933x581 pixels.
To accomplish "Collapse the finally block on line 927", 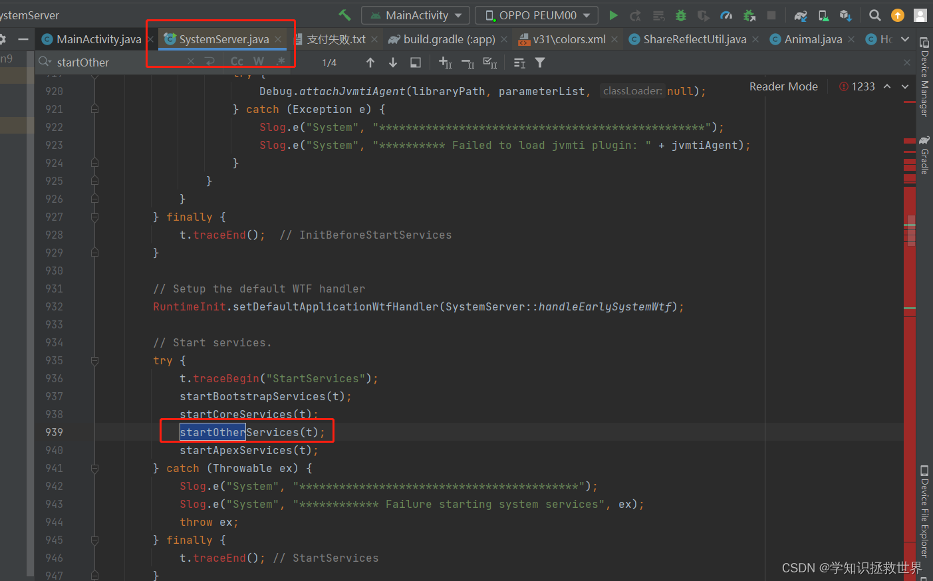I will point(94,217).
